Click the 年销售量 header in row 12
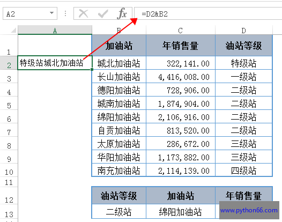282x222 pixels. 244,196
